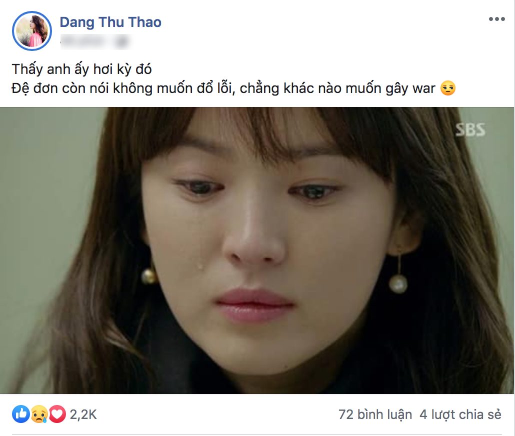The width and height of the screenshot is (515, 436).
Task: Click the SBS watermark on the photo
Action: [x=470, y=130]
